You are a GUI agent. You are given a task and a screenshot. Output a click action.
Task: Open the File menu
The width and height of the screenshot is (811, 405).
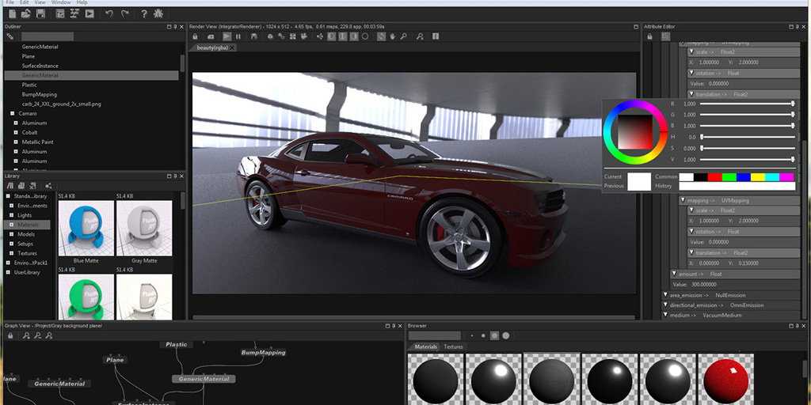10,2
